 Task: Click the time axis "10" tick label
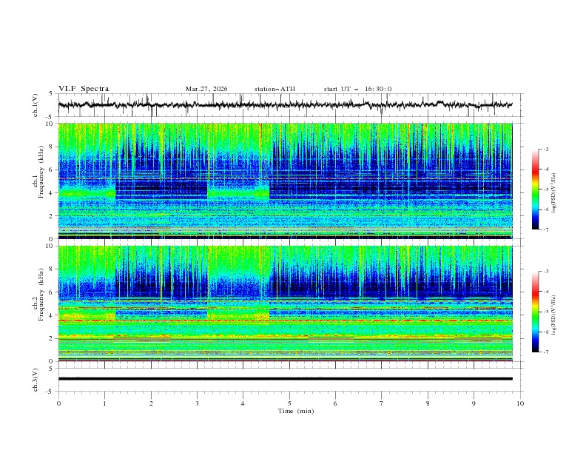tap(520, 403)
